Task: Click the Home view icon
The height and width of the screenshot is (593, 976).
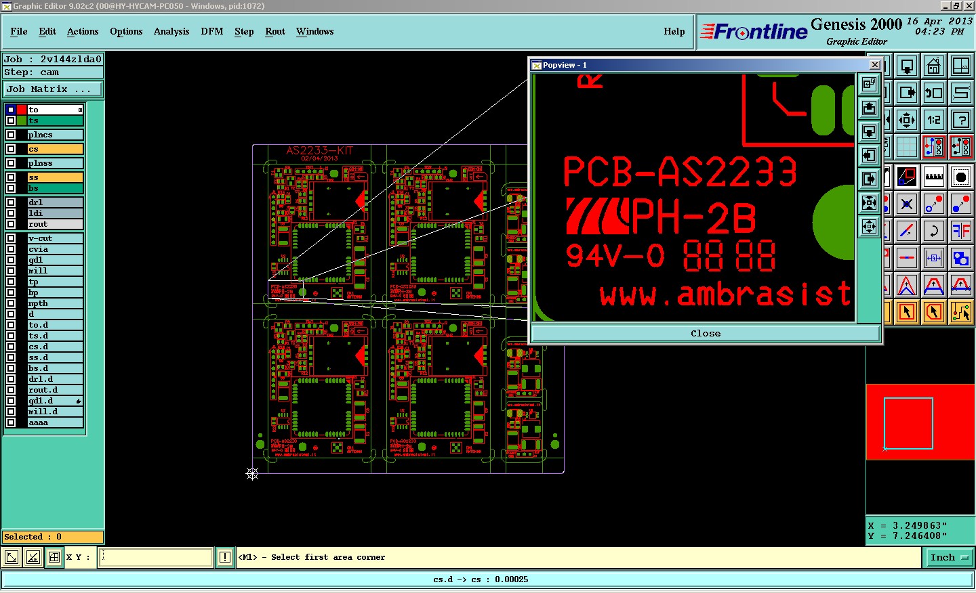Action: pos(934,66)
